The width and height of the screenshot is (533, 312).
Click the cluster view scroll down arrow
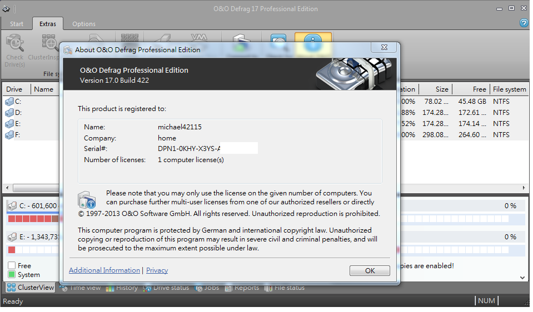(x=522, y=278)
